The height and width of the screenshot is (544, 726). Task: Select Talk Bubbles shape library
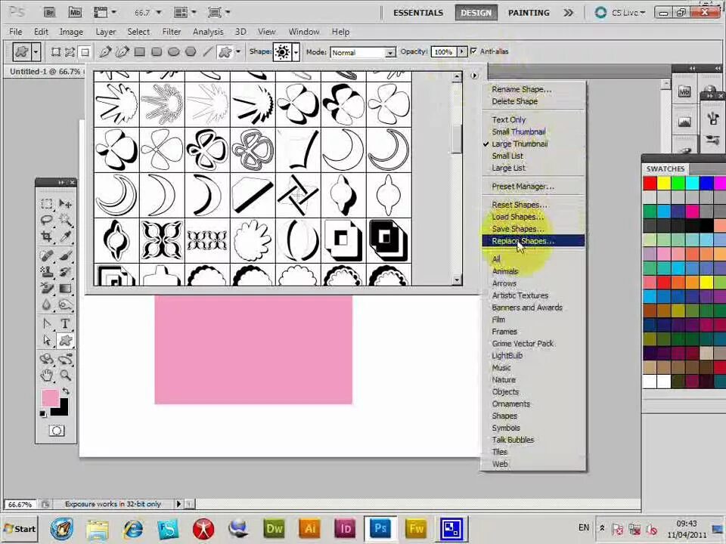click(533, 440)
